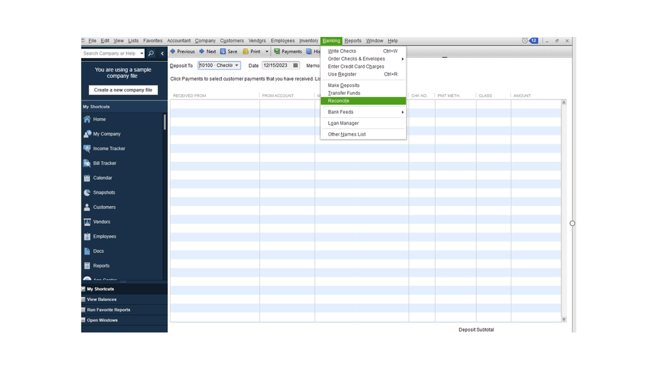Image resolution: width=658 pixels, height=370 pixels.
Task: Open the Docs shortcut
Action: pyautogui.click(x=98, y=251)
